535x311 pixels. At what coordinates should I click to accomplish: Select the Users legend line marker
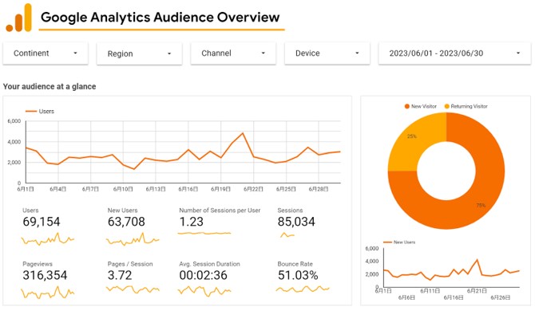point(31,112)
